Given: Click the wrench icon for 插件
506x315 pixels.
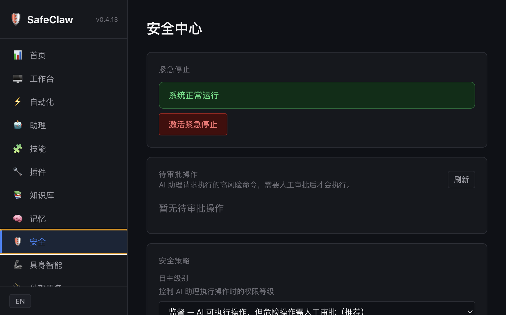Looking at the screenshot, I should click(18, 172).
